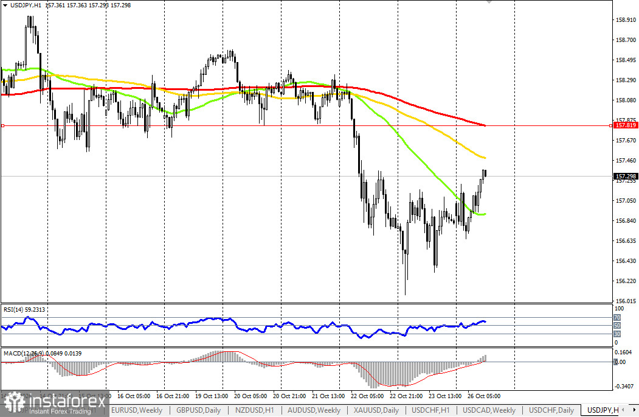Image resolution: width=639 pixels, height=417 pixels.
Task: Click the 157.670 price scale value
Action: (x=626, y=141)
